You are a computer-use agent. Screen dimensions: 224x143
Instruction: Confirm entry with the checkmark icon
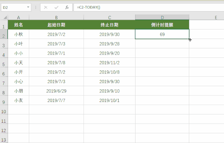tap(57, 7)
